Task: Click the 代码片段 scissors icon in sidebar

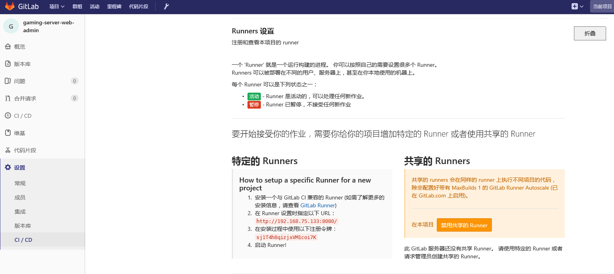Action: 7,150
